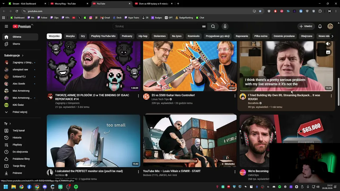
Task: Open Polubione filmy liked videos
Action: coord(20,159)
